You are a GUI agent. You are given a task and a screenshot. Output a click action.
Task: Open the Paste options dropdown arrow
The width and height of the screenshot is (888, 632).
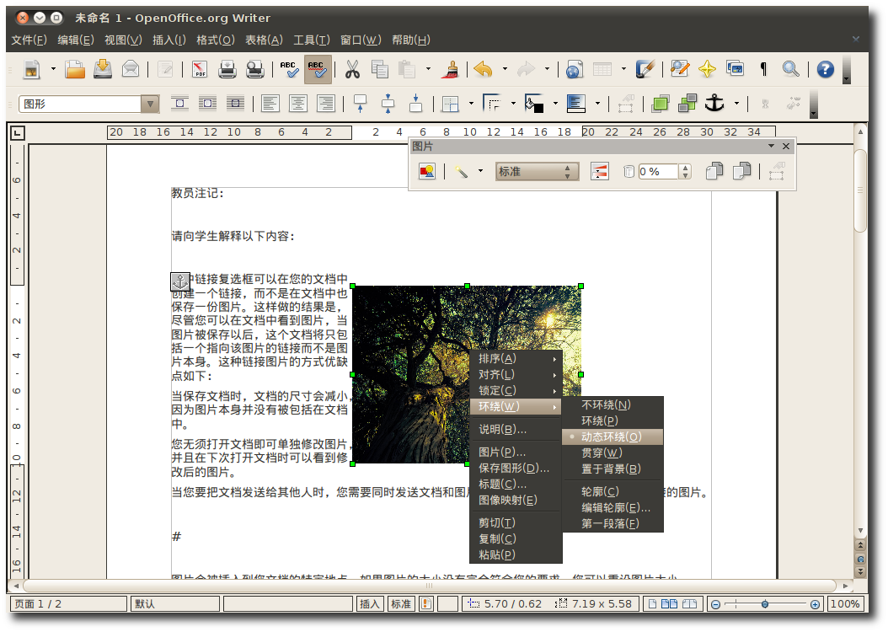[x=428, y=69]
